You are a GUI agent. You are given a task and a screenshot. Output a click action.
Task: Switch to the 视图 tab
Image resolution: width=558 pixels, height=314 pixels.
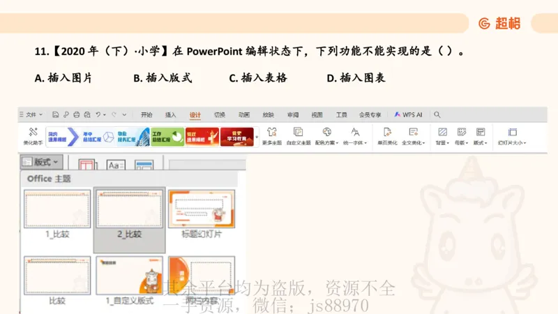pos(317,114)
